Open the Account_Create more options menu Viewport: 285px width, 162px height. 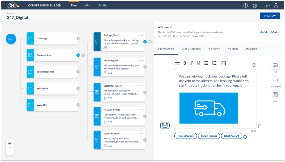[x=141, y=110]
